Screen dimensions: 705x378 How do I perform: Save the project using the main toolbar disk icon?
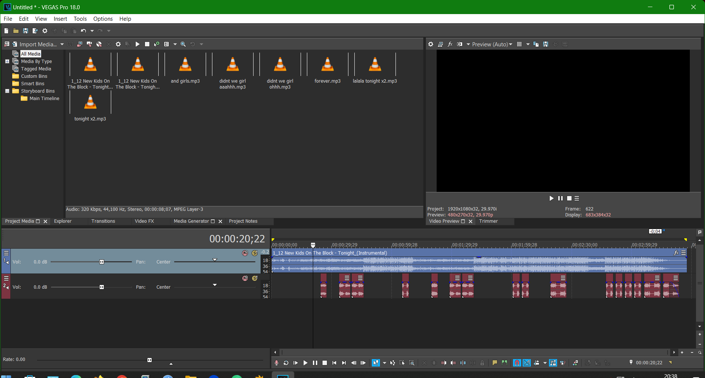[26, 31]
